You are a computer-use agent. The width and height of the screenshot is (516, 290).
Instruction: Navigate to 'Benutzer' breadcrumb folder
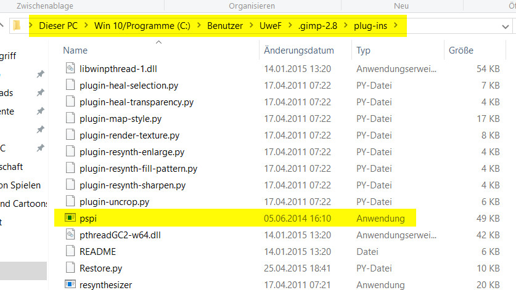(x=225, y=26)
